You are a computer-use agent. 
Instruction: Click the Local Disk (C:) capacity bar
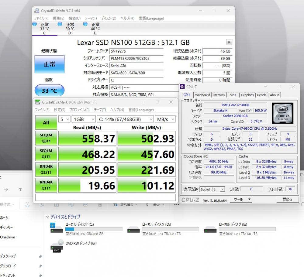coord(94,229)
